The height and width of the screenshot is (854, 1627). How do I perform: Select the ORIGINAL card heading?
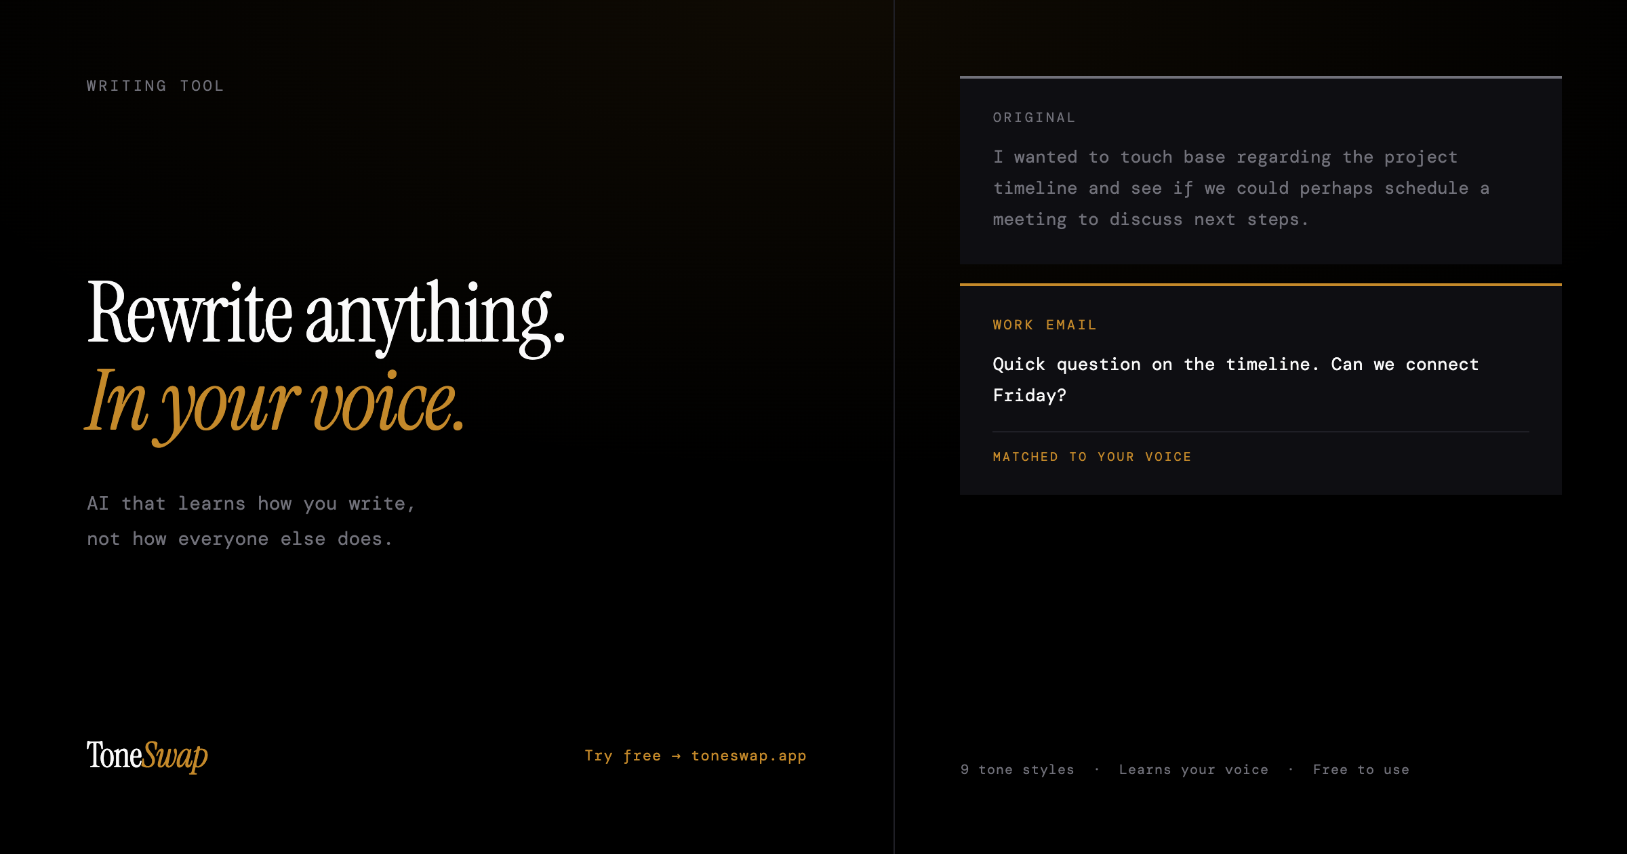click(x=1034, y=117)
